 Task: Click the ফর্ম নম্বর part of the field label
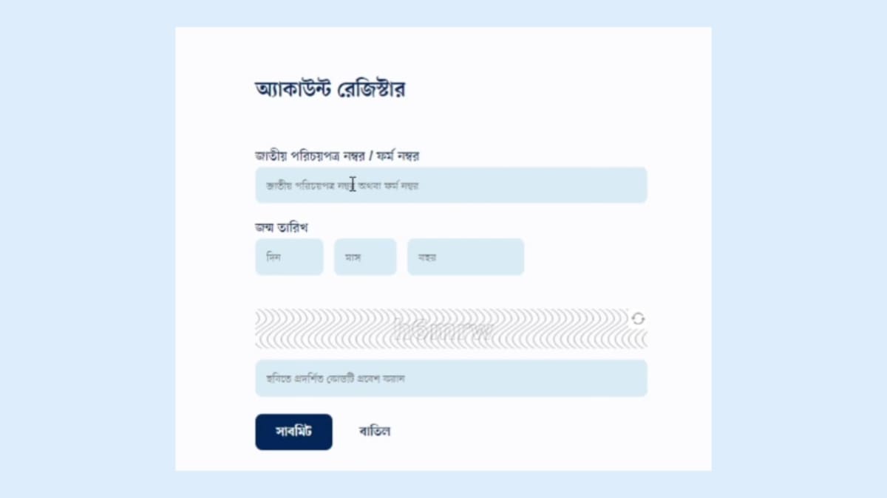click(401, 156)
